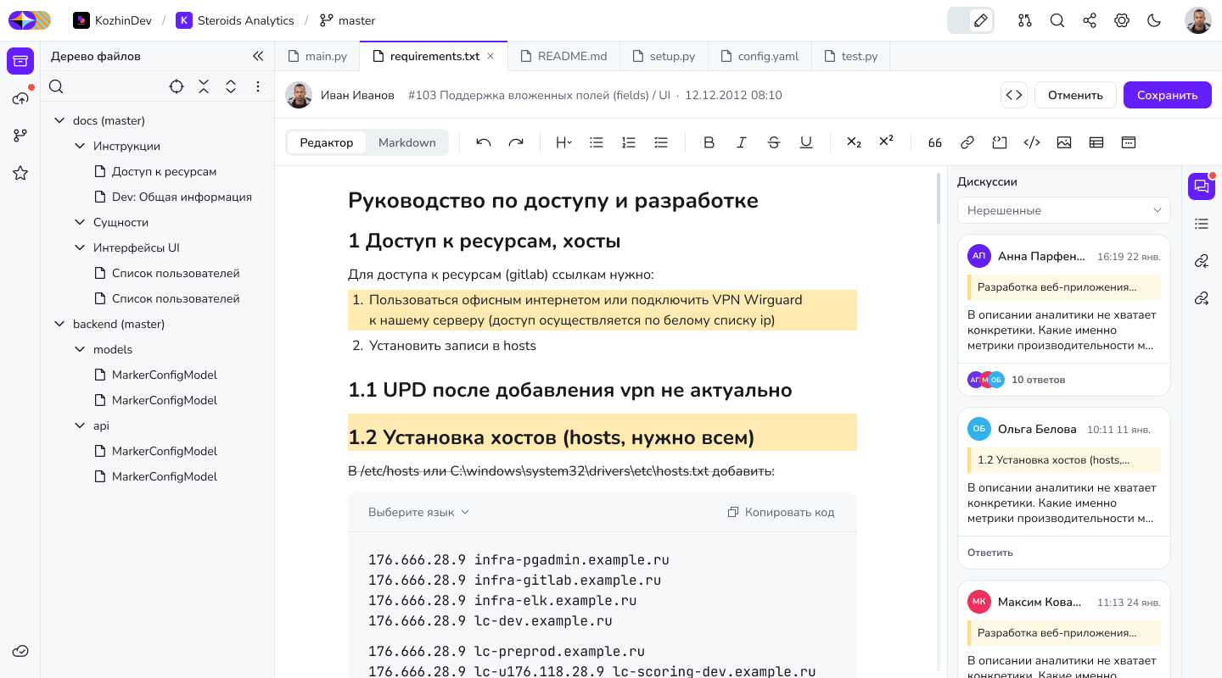Collapse all file tree folders
This screenshot has width=1222, height=678.
click(x=204, y=86)
